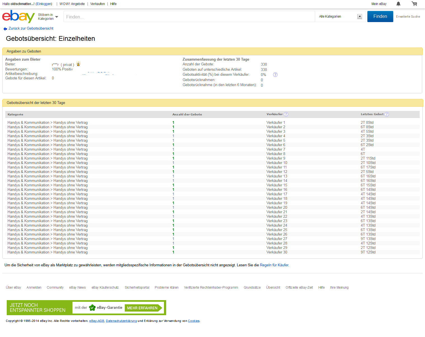The height and width of the screenshot is (337, 425).
Task: Open Hilfe in the top bar
Action: [x=113, y=4]
